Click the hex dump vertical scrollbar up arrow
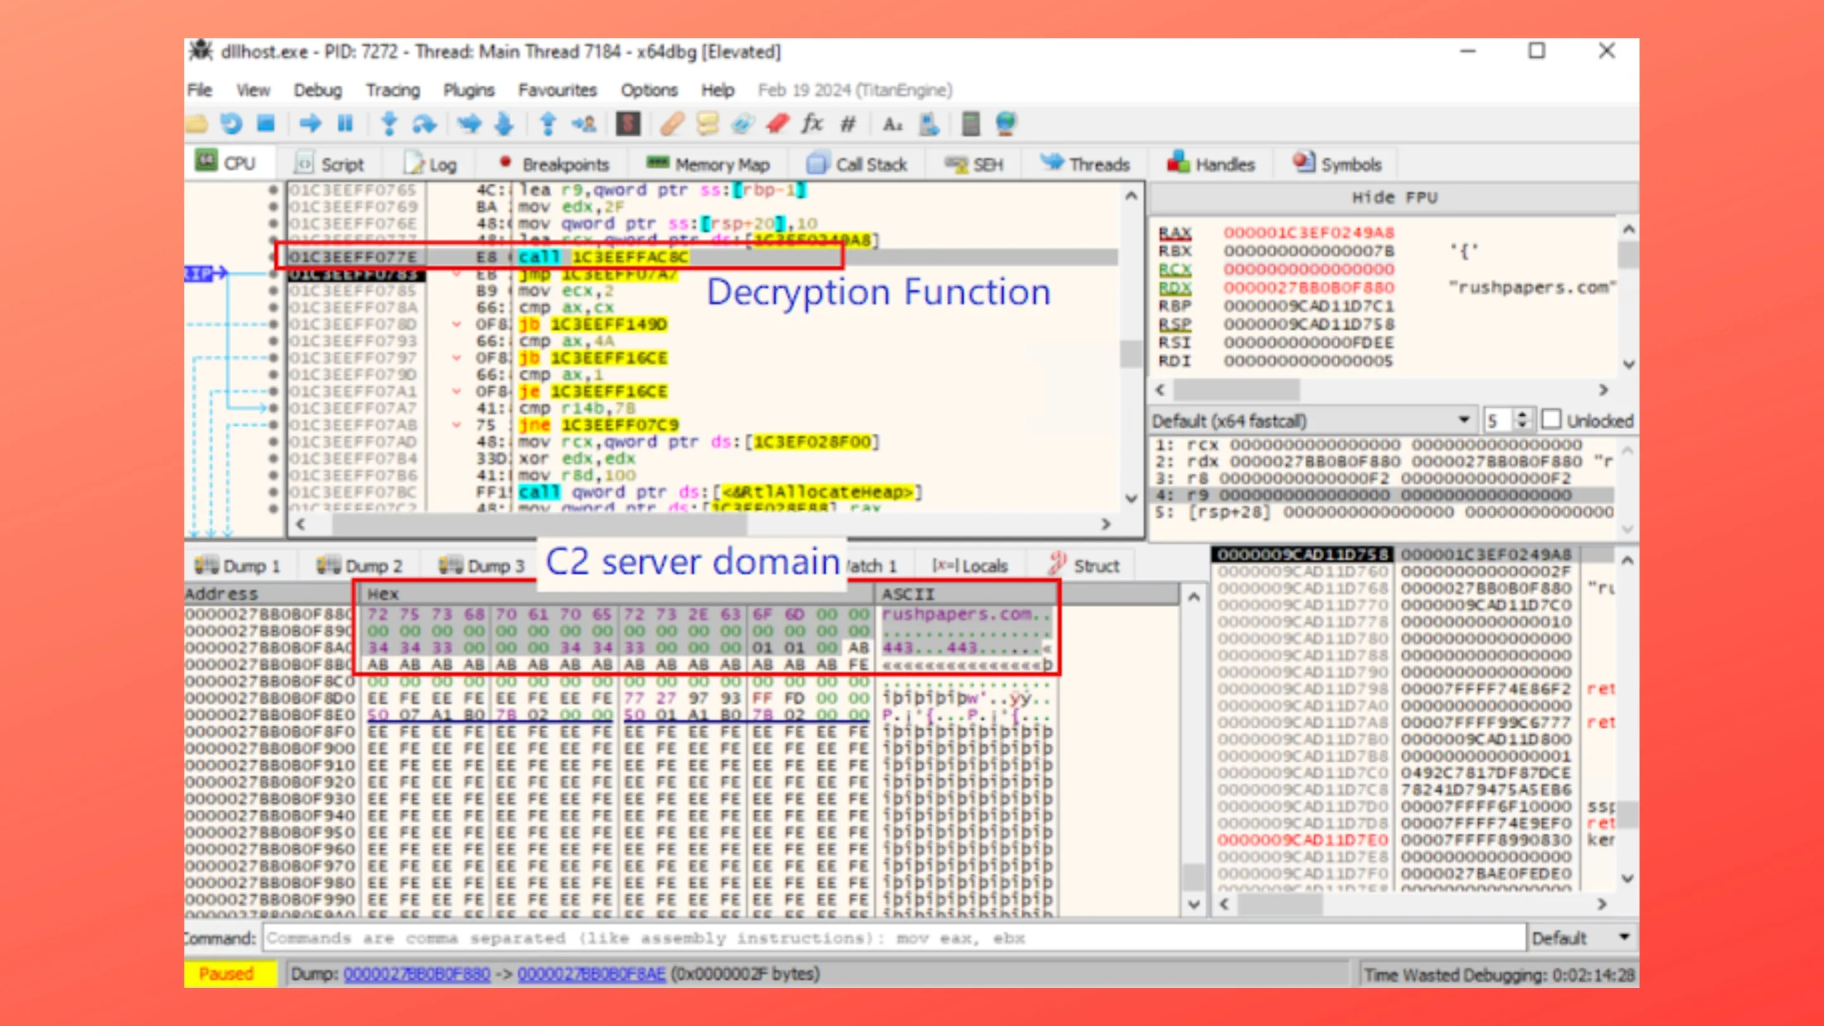Image resolution: width=1824 pixels, height=1026 pixels. tap(1194, 597)
